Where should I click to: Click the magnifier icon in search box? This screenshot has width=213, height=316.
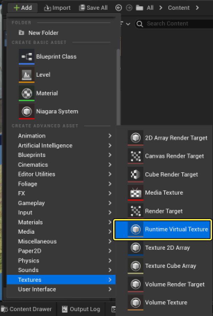(140, 24)
